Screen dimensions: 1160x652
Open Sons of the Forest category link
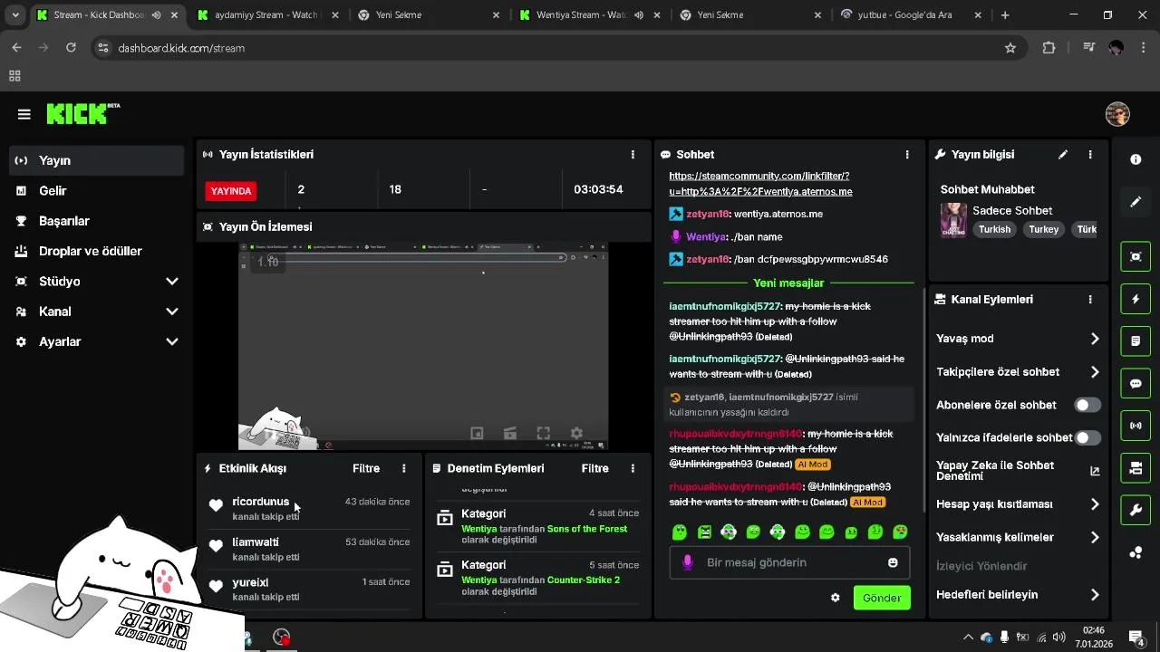tap(587, 529)
